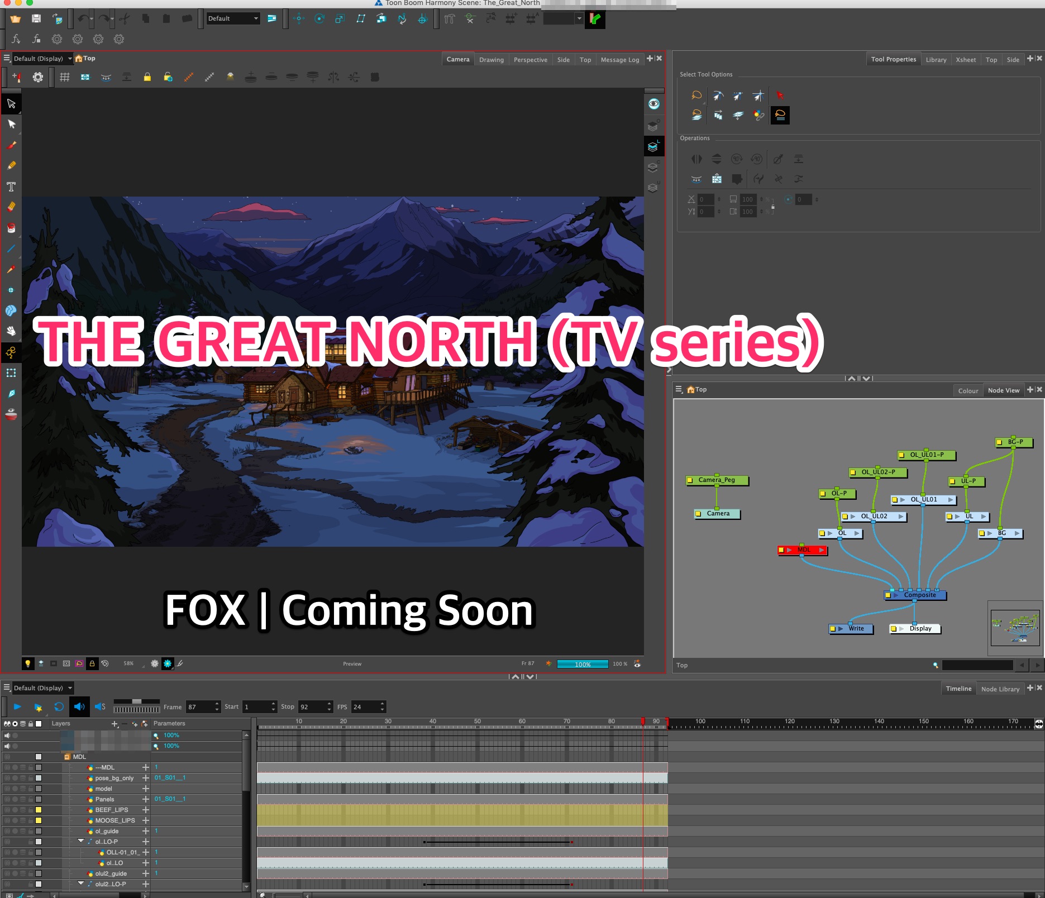
Task: Click the yellow colour swatch of MOOSE_LIPS
Action: click(39, 820)
